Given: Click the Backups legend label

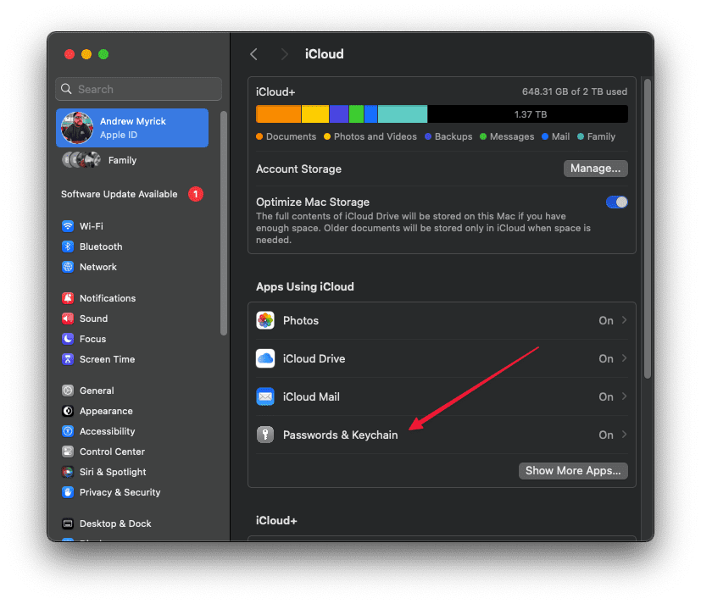Looking at the screenshot, I should point(453,136).
